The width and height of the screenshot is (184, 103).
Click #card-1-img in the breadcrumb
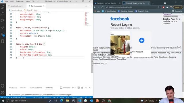tap(32, 10)
